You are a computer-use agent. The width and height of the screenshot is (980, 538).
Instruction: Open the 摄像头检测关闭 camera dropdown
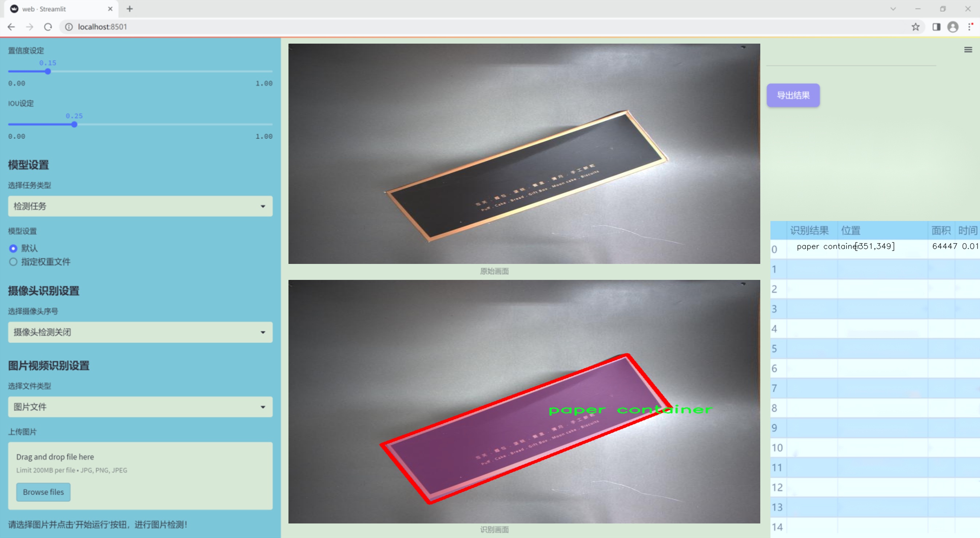[x=140, y=332]
